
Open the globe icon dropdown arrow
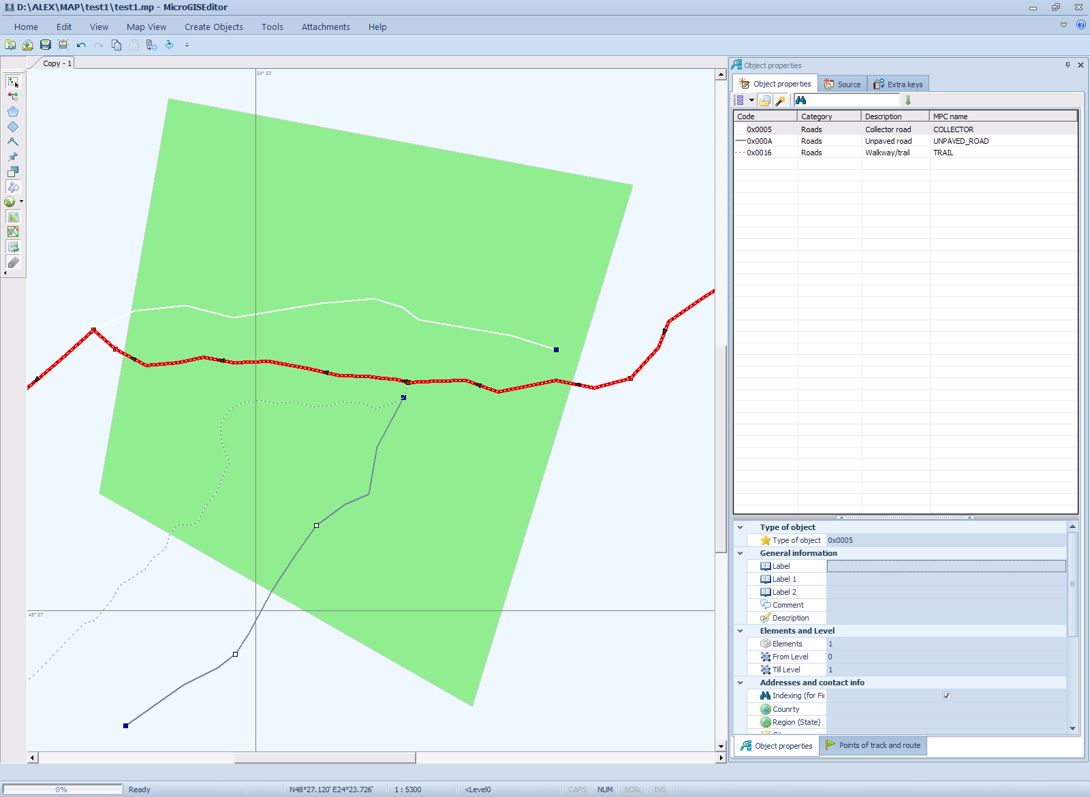pyautogui.click(x=21, y=202)
